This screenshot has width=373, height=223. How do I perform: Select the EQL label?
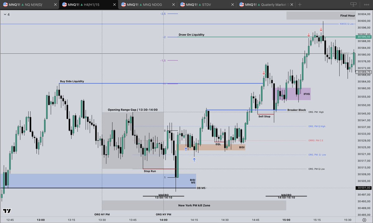(x=218, y=144)
